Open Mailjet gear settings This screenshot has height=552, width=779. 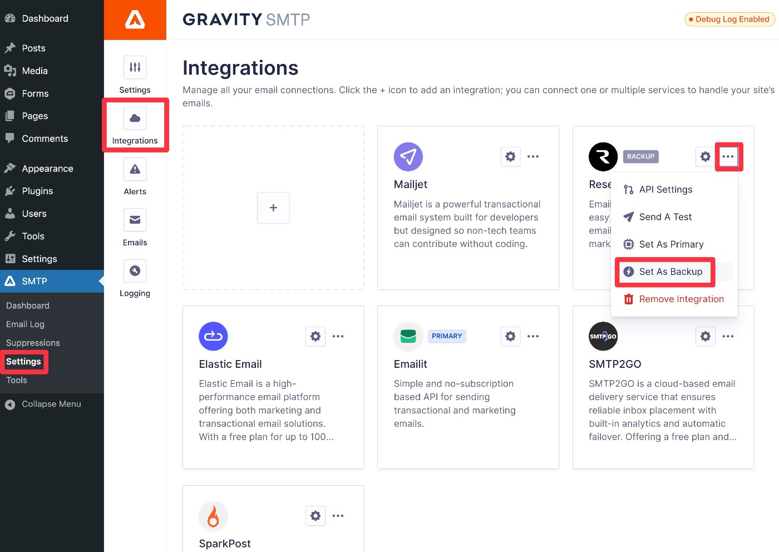[510, 157]
